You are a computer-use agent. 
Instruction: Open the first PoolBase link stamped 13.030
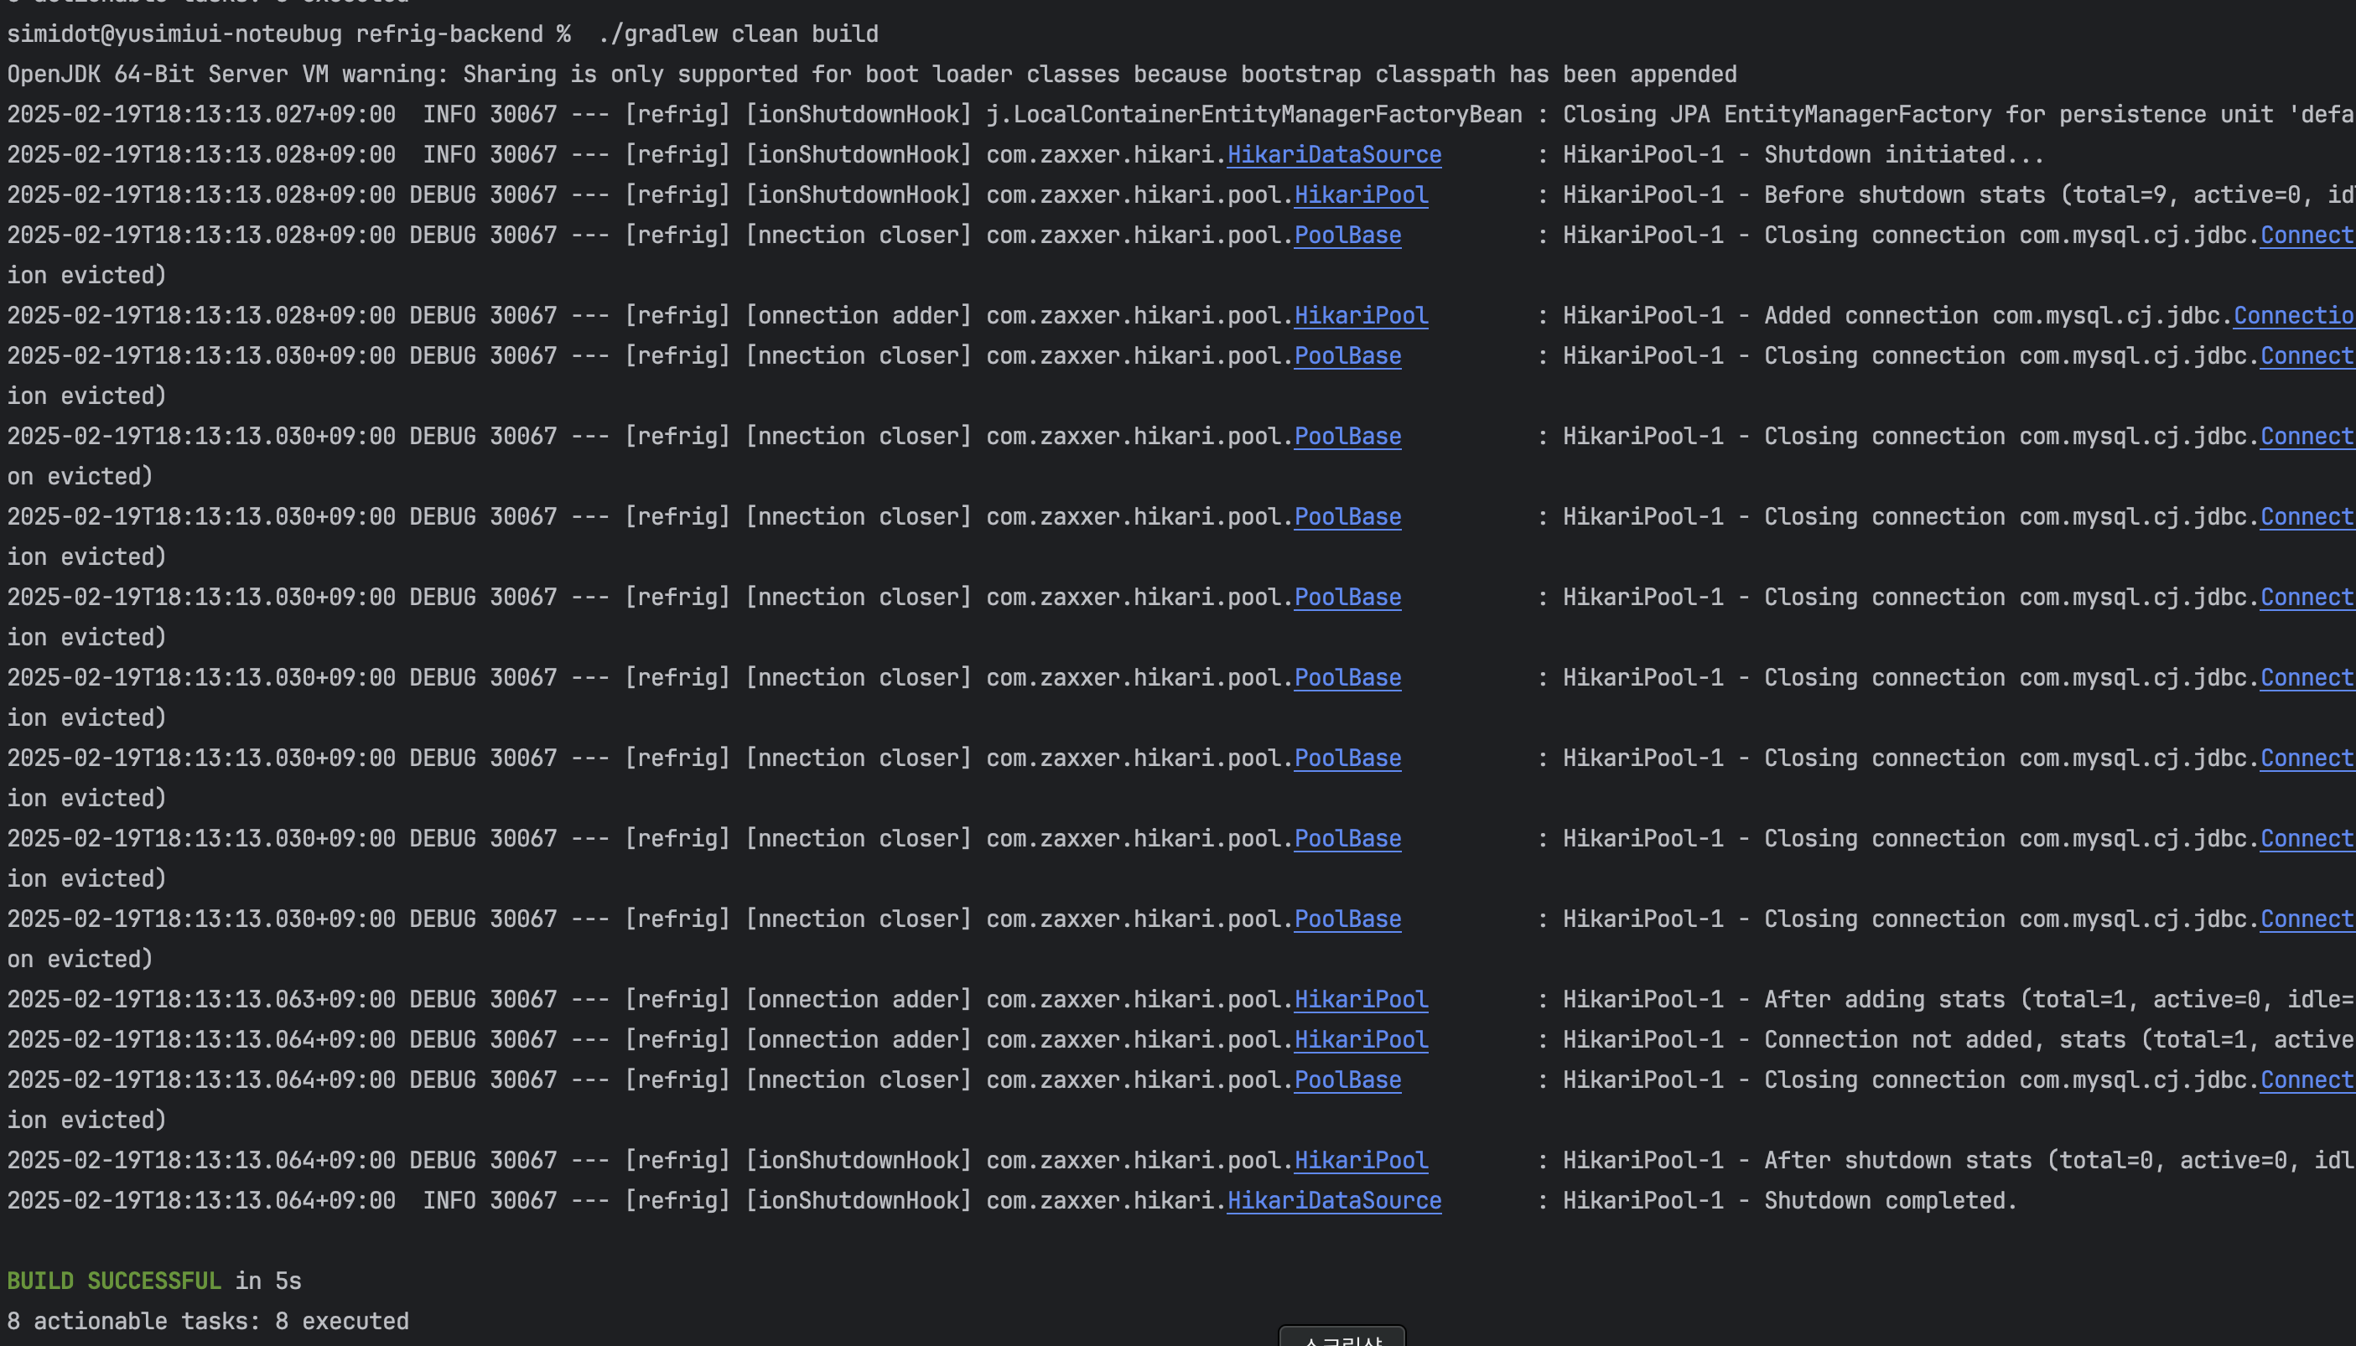(1347, 356)
